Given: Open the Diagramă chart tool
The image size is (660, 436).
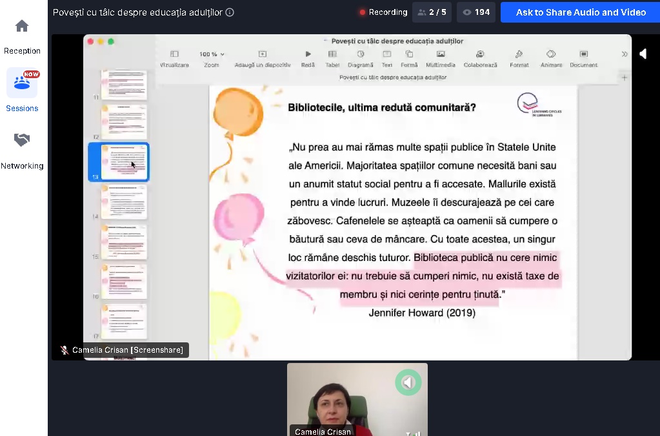Looking at the screenshot, I should tap(360, 55).
